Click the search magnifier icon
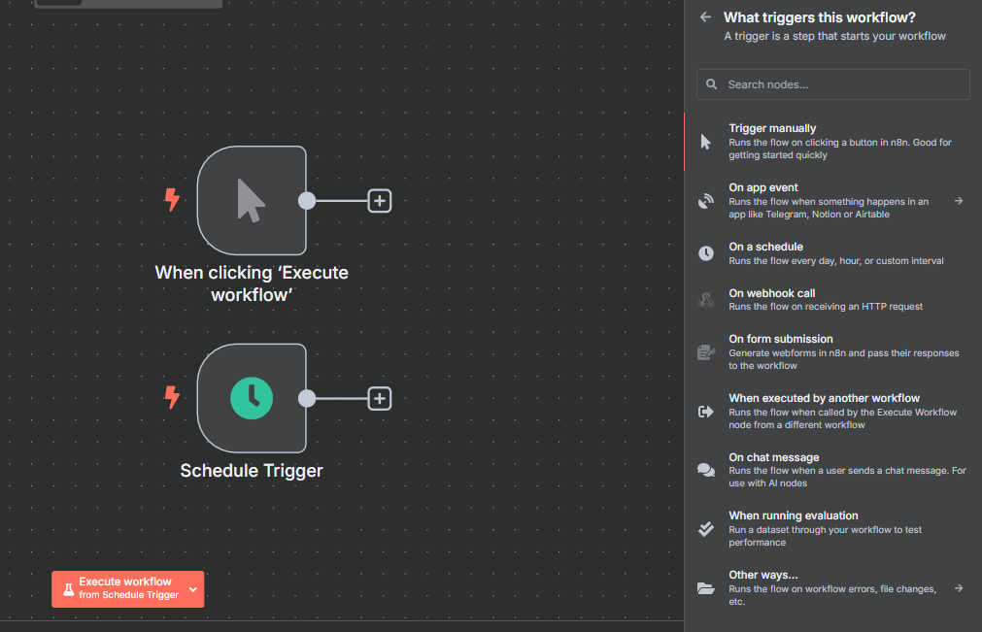The image size is (982, 632). (x=711, y=83)
